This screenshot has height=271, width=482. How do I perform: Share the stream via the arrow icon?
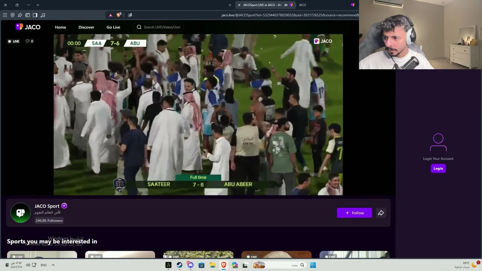[381, 213]
